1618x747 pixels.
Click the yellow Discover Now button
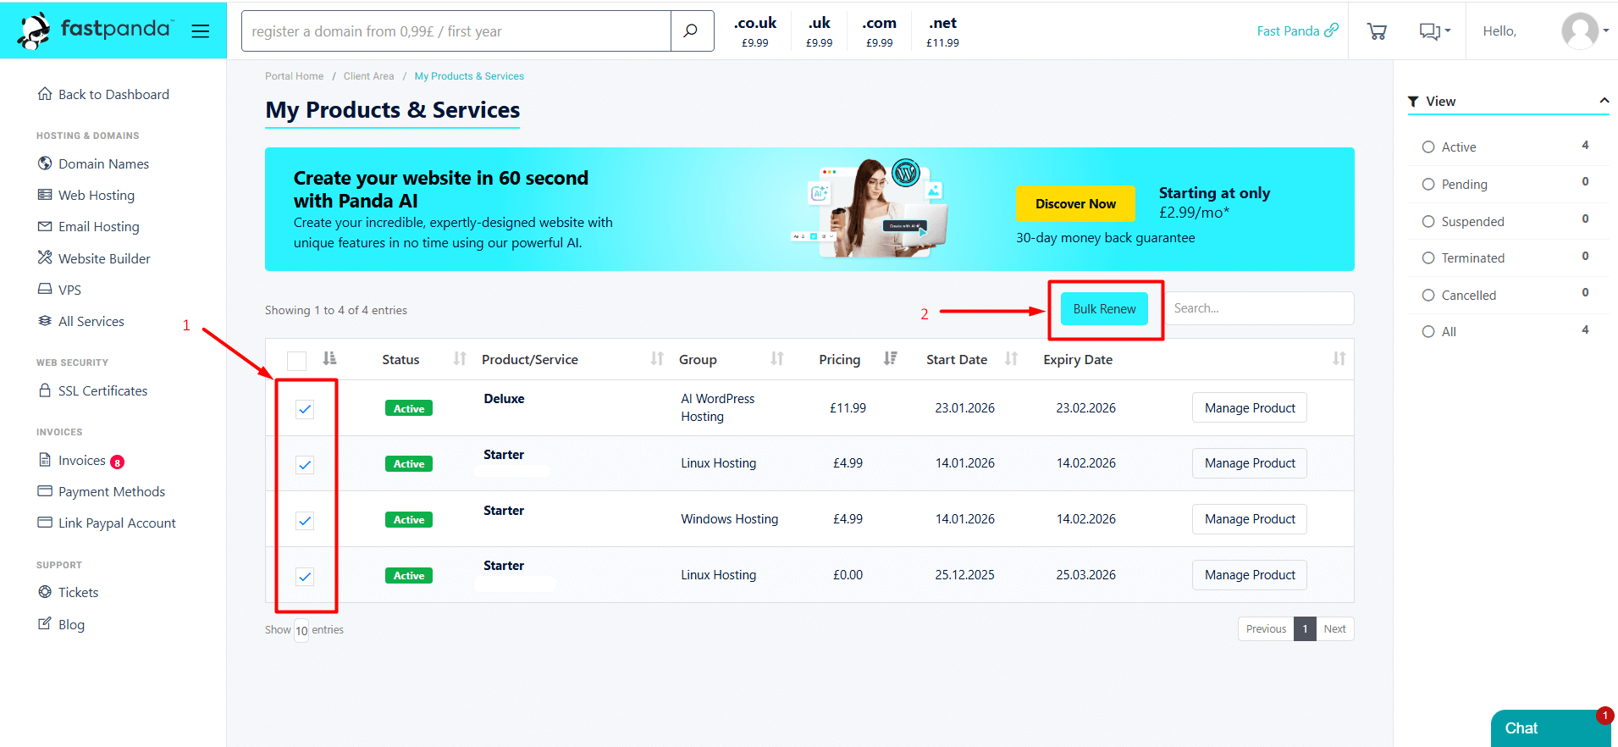[x=1075, y=204]
